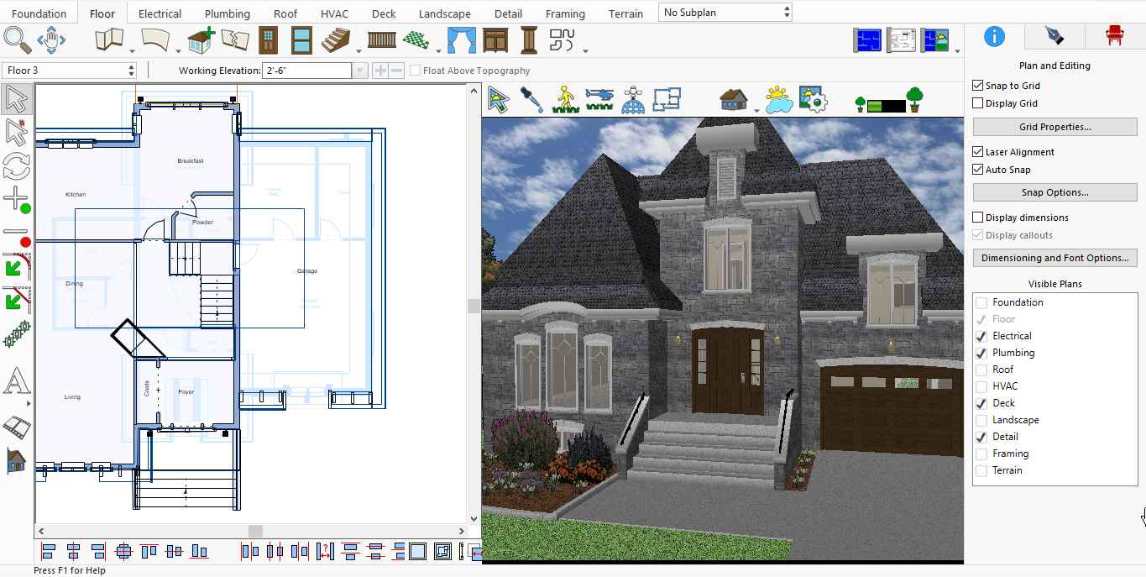This screenshot has height=577, width=1146.
Task: Open Dimensioning and Font Options
Action: 1054,258
